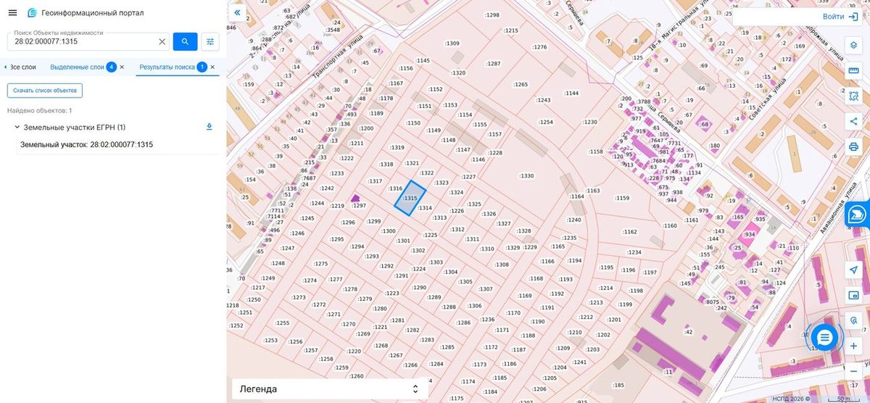Image resolution: width=870 pixels, height=403 pixels.
Task: Open the map layers icon
Action: coord(853,45)
